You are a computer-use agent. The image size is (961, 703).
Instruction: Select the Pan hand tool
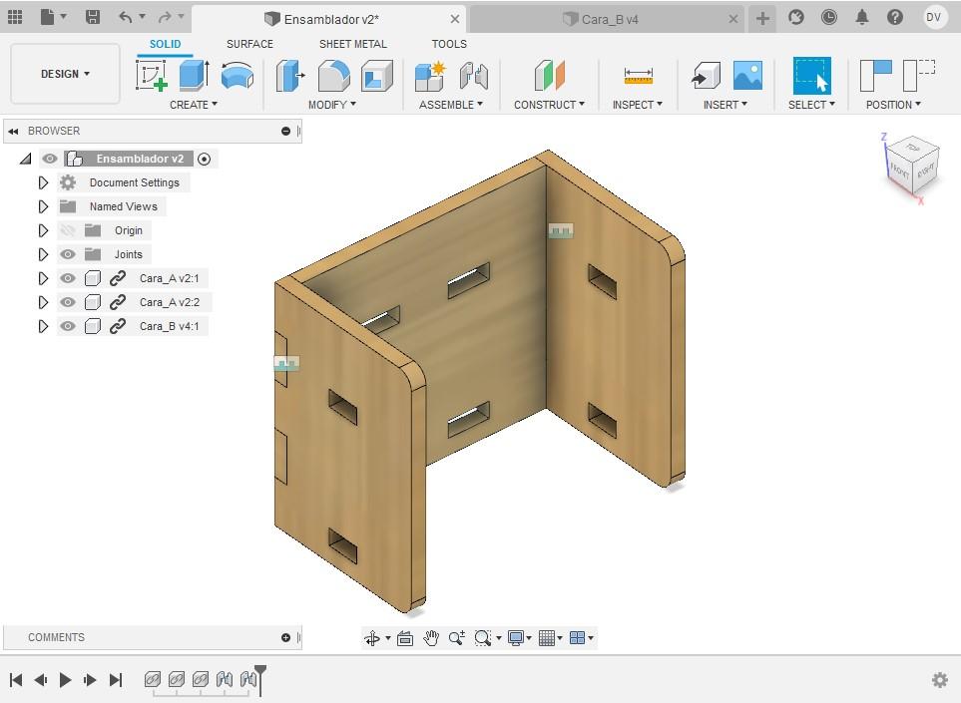click(x=431, y=638)
